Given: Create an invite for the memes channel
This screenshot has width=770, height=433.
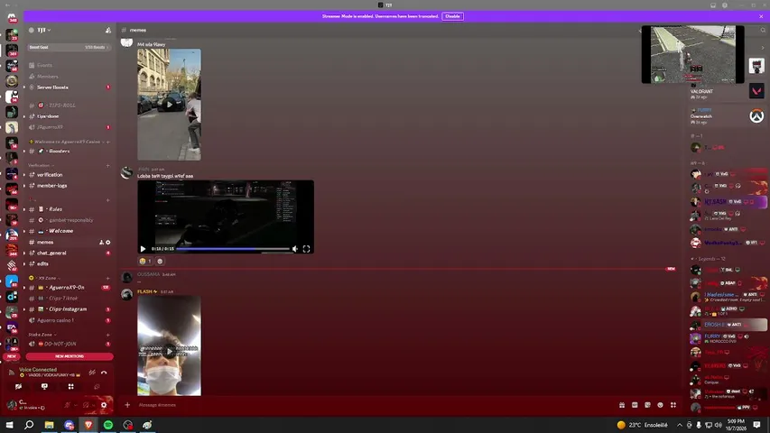Looking at the screenshot, I should pos(102,242).
